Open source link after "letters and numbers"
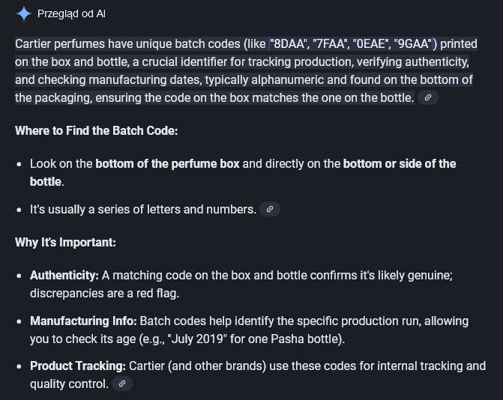Viewport: 503px width, 400px height. click(x=270, y=209)
